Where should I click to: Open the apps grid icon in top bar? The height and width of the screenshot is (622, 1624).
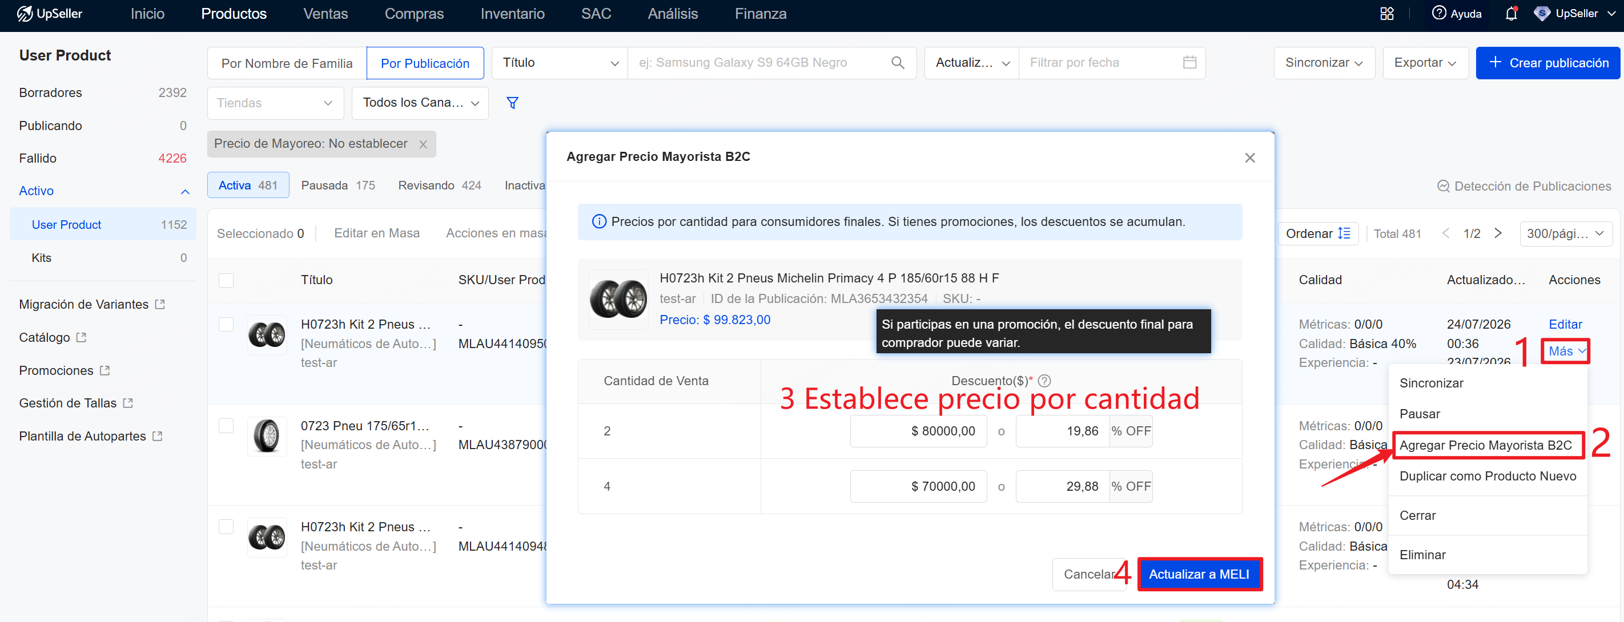click(x=1387, y=13)
